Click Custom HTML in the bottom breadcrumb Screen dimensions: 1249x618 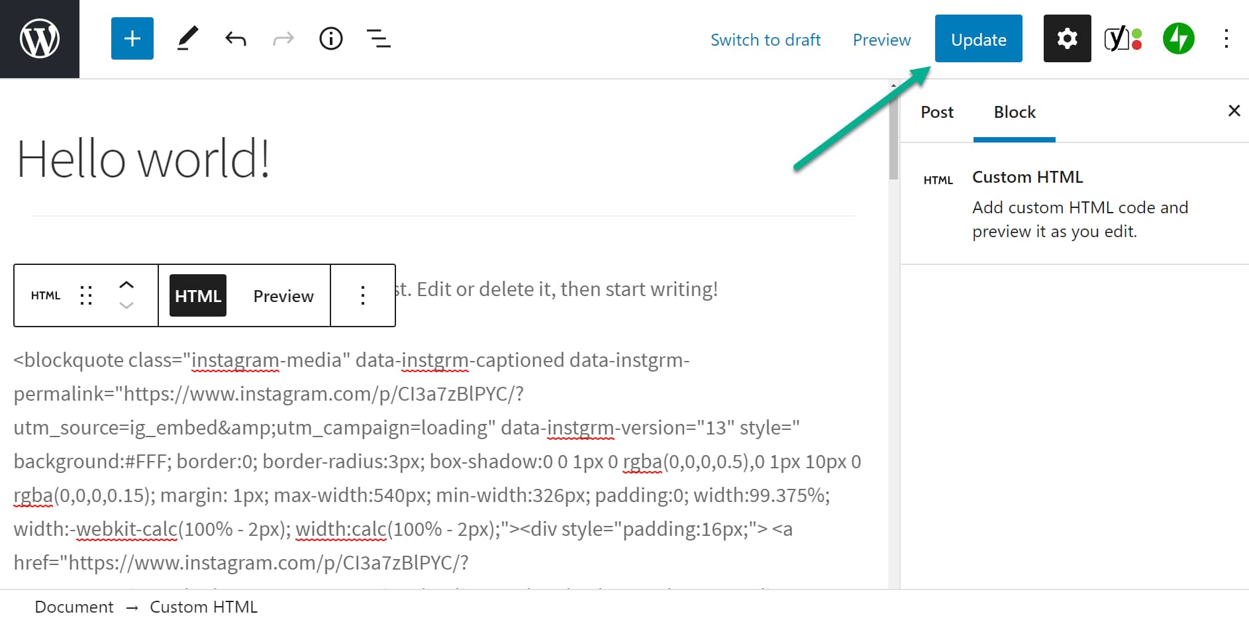203,607
